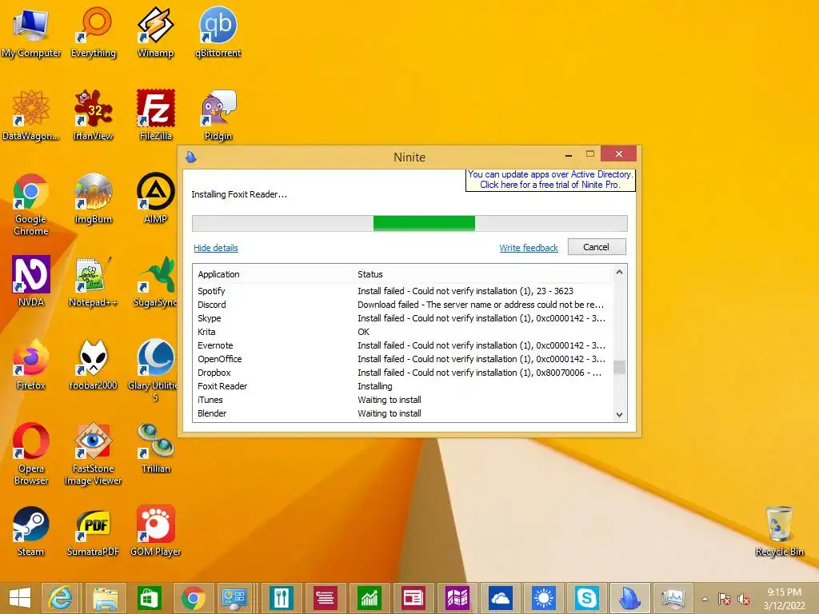Click the SugarSync desktop icon
Screen dimensions: 819x614
(x=156, y=281)
